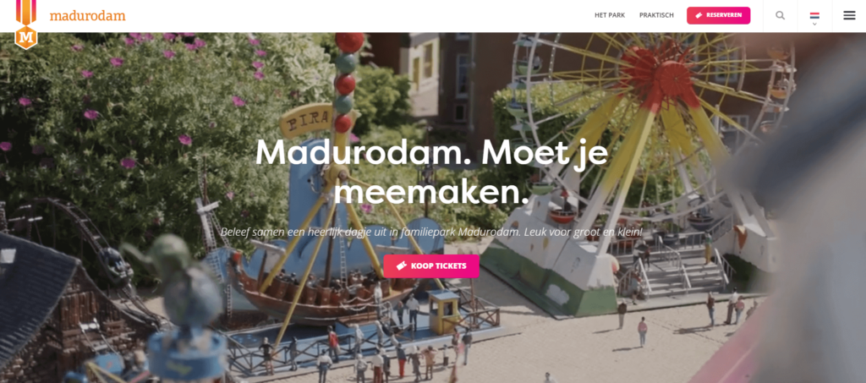Click the Reserveren button

coord(718,15)
